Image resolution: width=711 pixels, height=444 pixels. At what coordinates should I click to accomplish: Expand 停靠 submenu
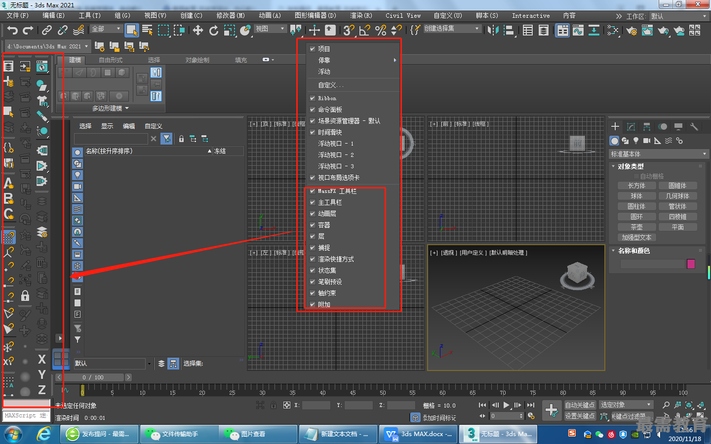tap(353, 60)
